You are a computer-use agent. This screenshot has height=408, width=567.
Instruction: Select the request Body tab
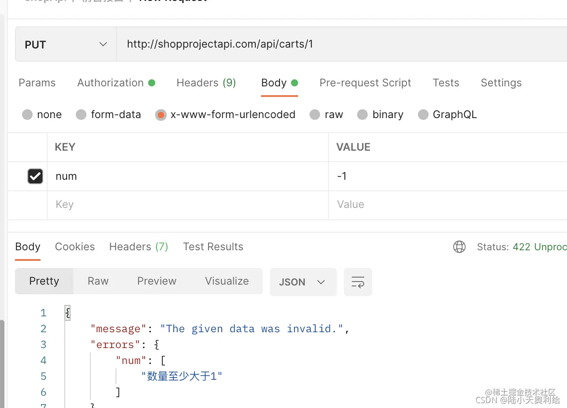point(280,83)
